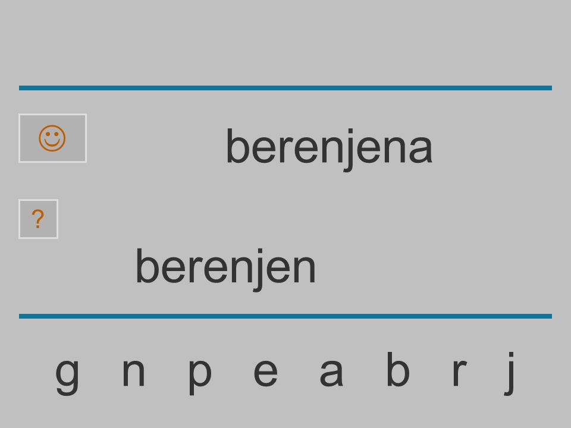Click the orange smiley symbol
The height and width of the screenshot is (428, 571).
(52, 139)
